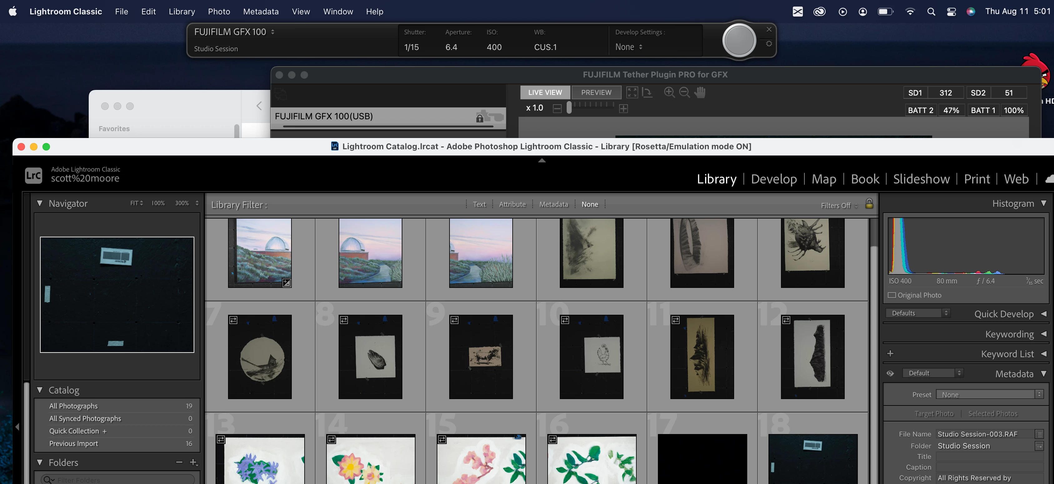Enable the Original Photo checkbox

coord(892,295)
